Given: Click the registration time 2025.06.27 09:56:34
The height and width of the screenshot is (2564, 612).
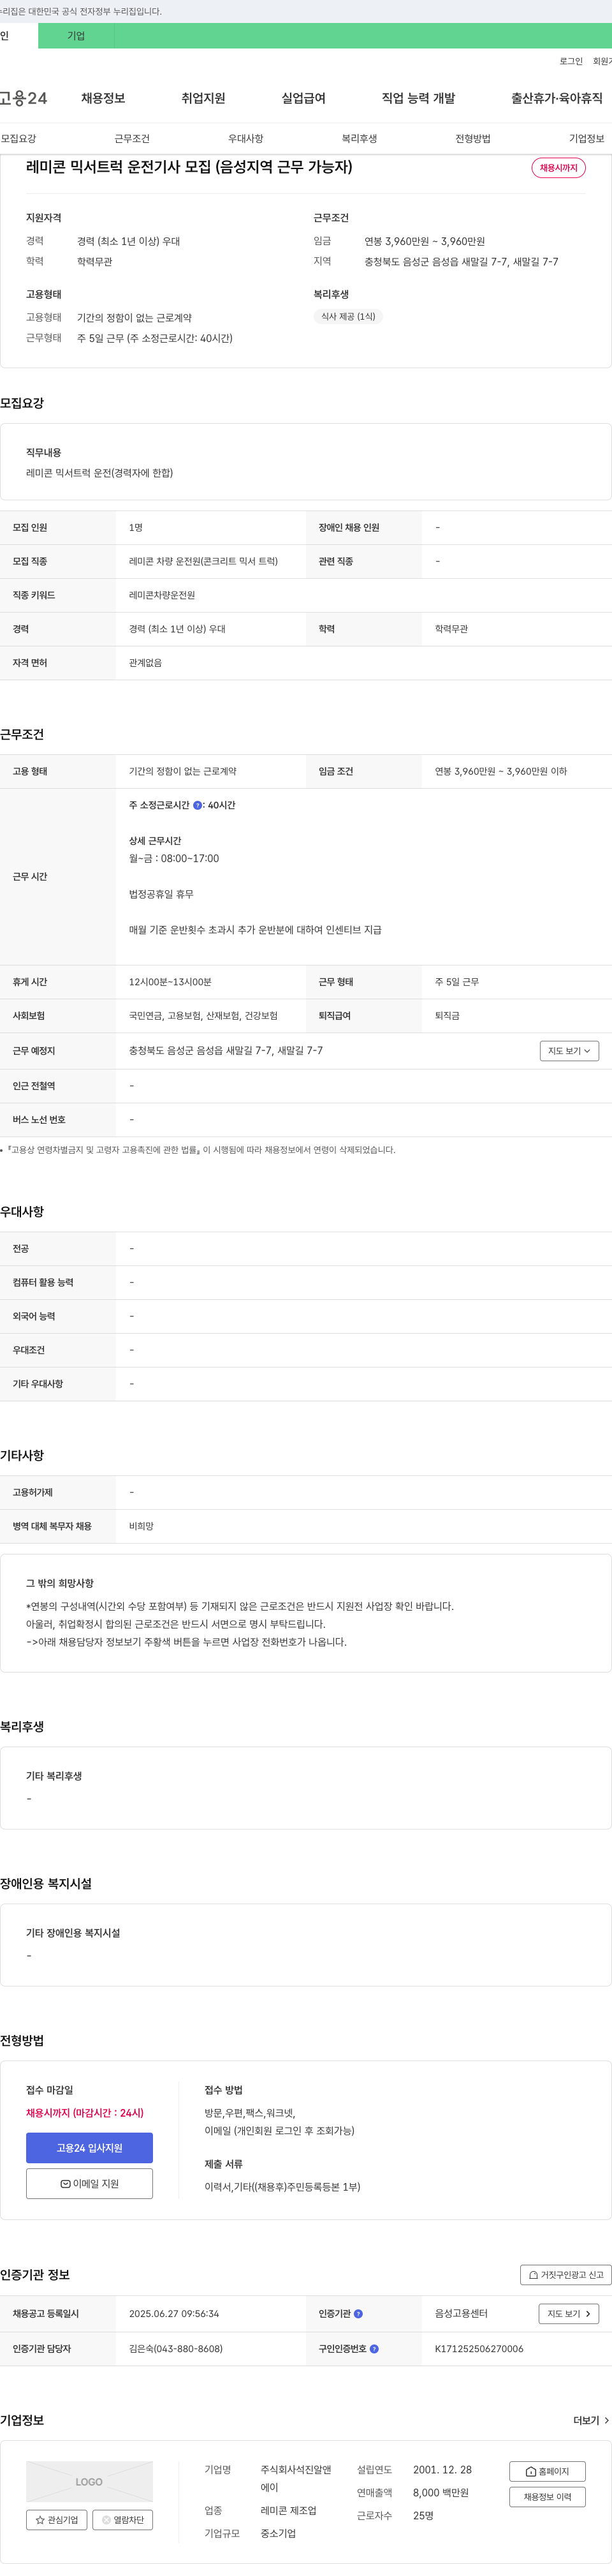Looking at the screenshot, I should pos(173,2313).
